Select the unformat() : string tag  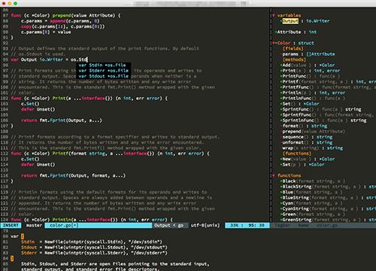pos(308,142)
